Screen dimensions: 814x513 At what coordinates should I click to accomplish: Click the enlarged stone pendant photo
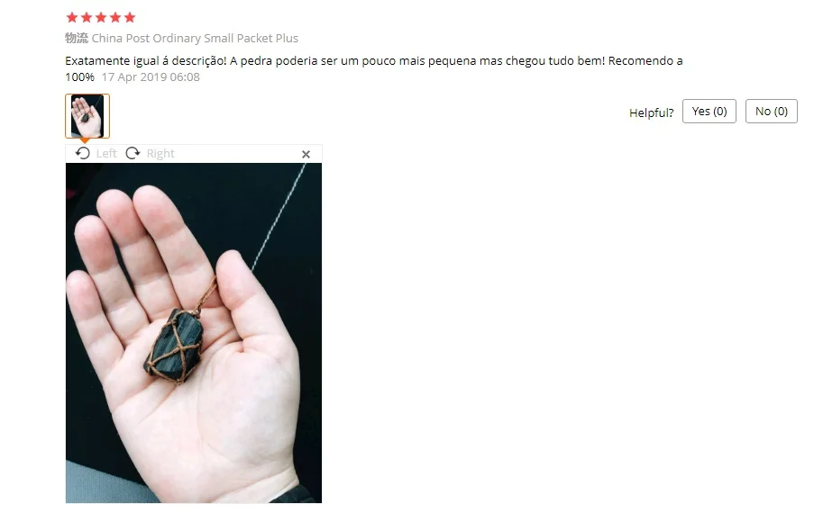(x=194, y=333)
